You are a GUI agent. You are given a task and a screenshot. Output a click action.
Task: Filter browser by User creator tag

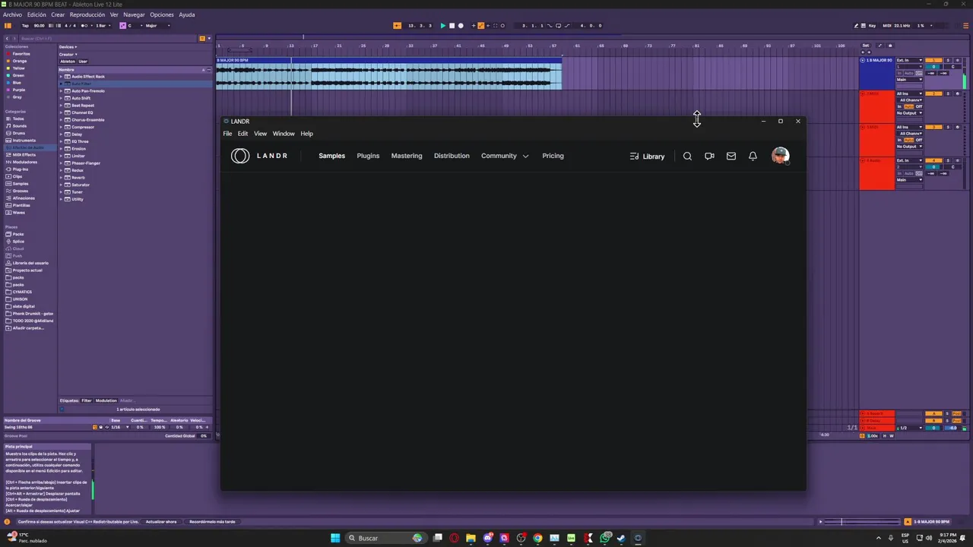click(83, 62)
